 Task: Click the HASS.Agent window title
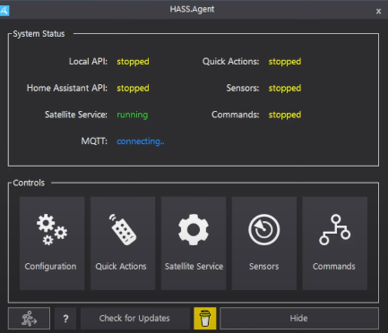(192, 9)
